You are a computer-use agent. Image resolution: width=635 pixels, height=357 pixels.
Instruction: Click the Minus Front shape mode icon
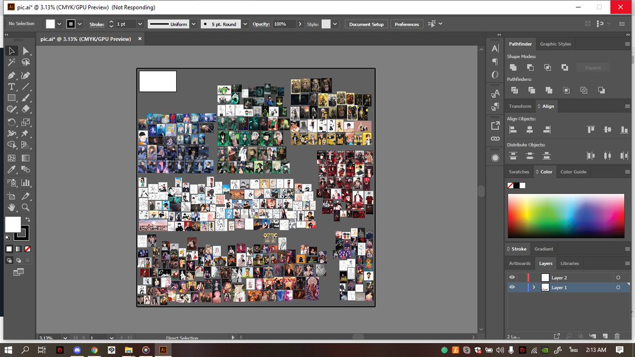530,67
